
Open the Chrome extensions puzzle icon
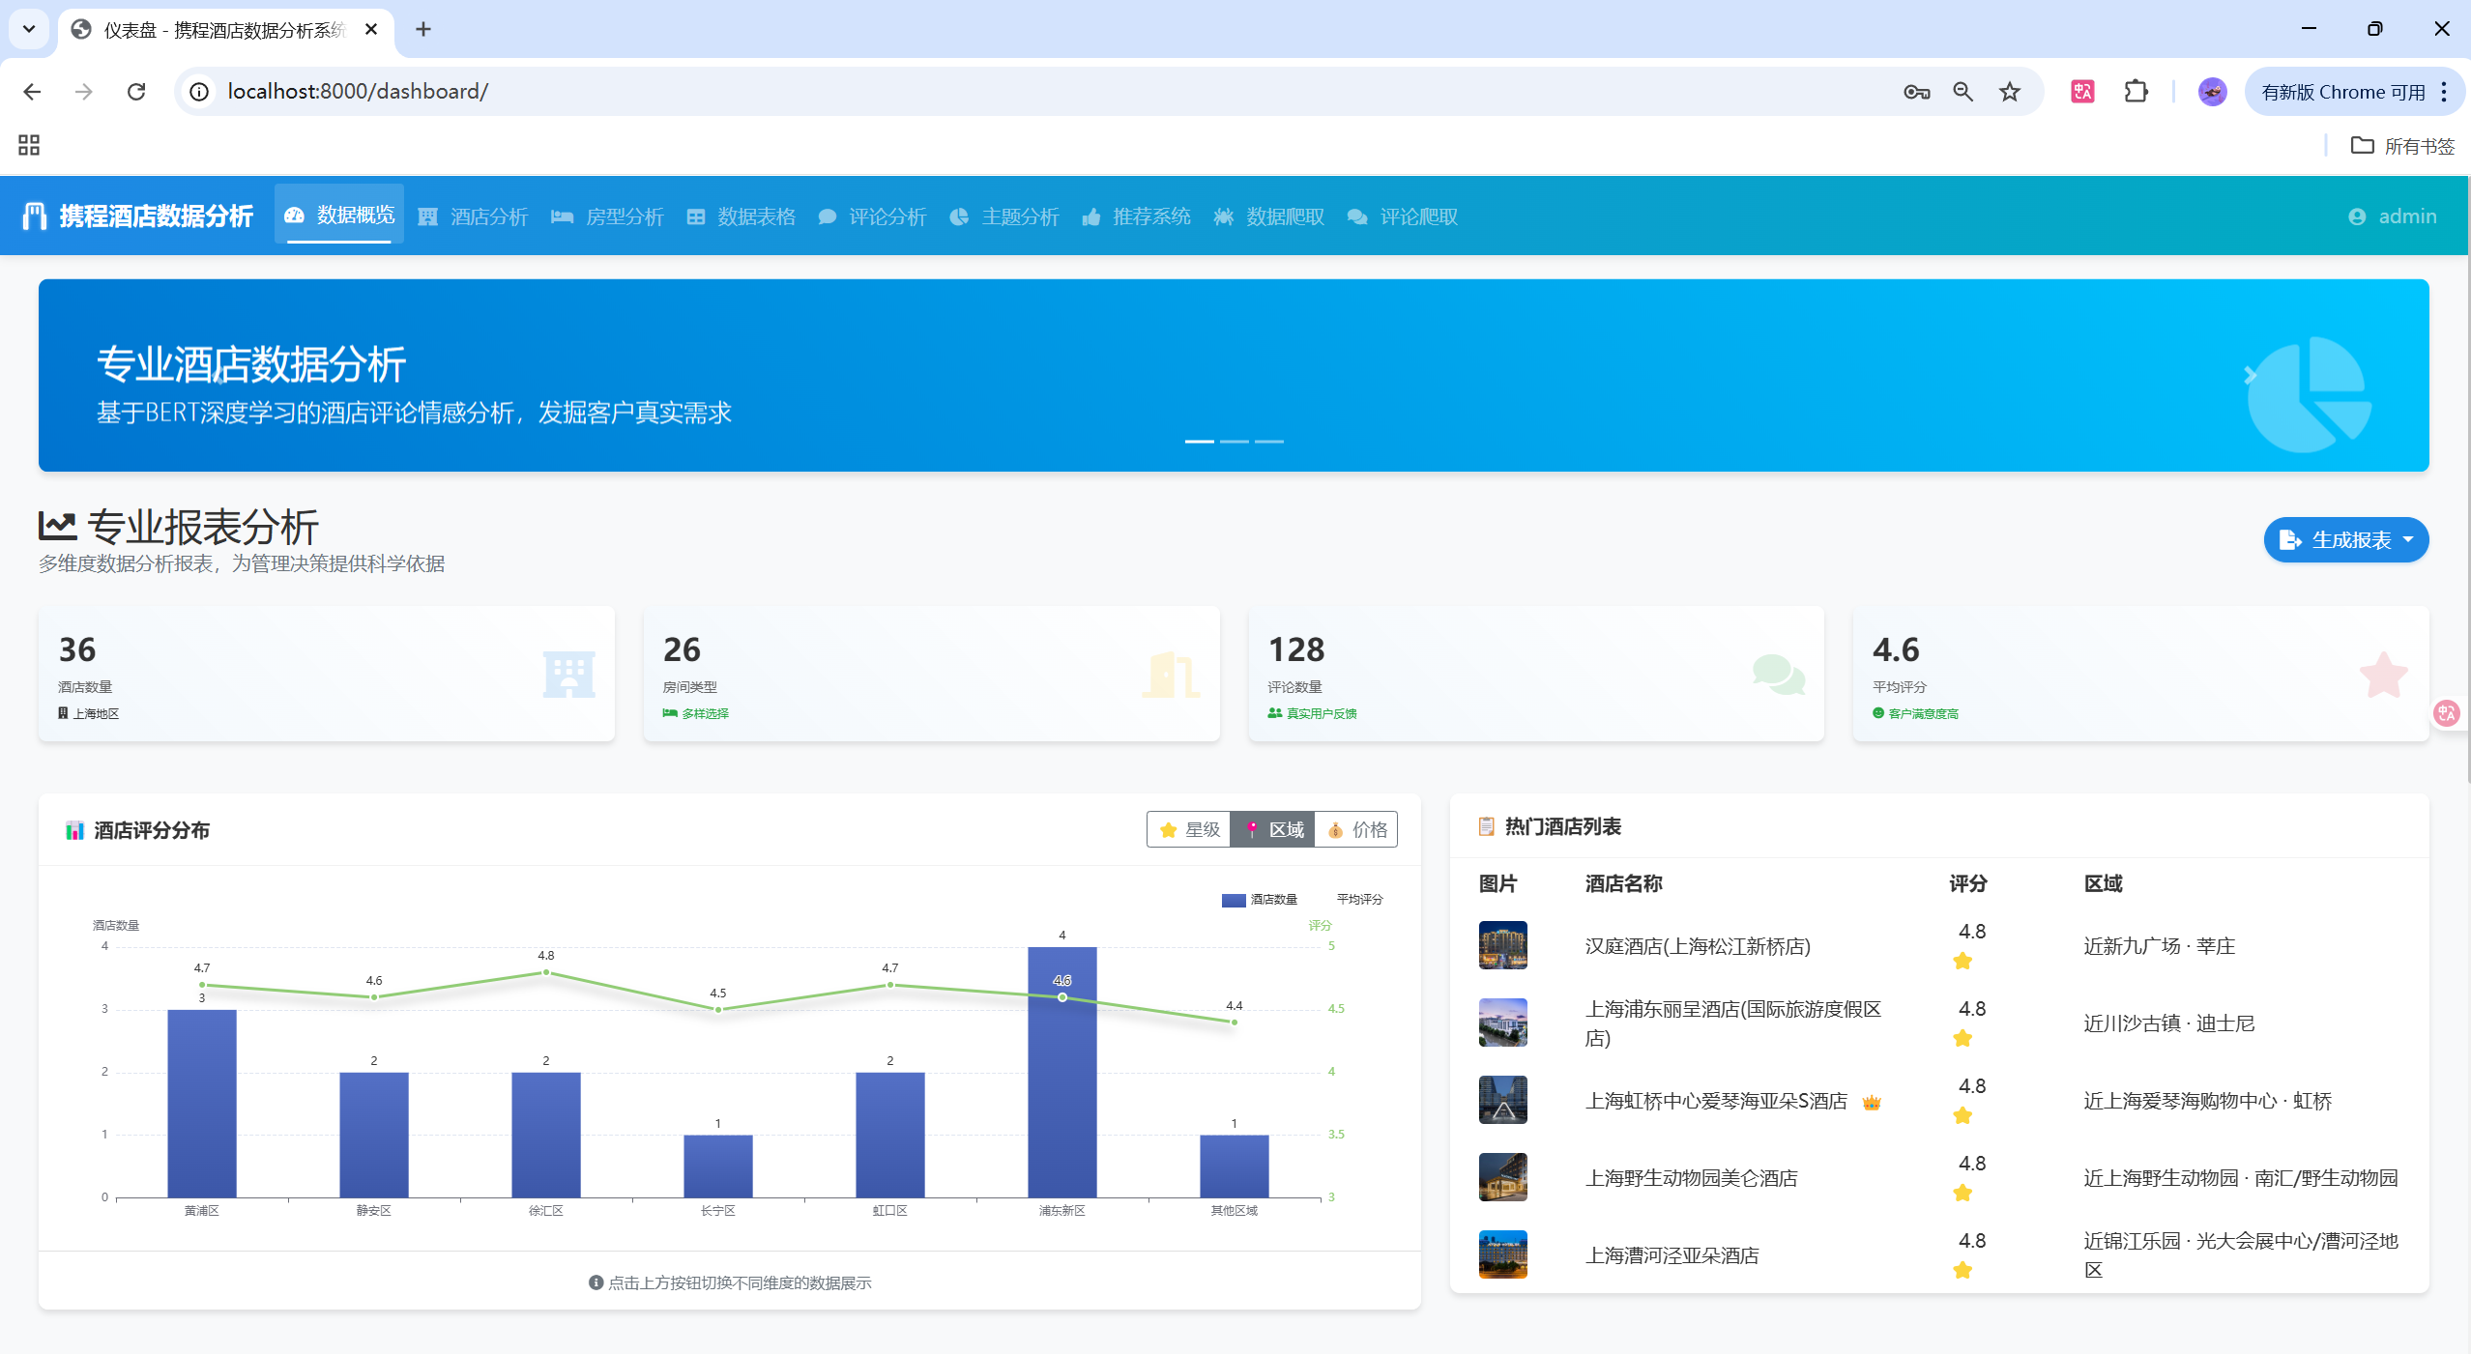click(2136, 92)
